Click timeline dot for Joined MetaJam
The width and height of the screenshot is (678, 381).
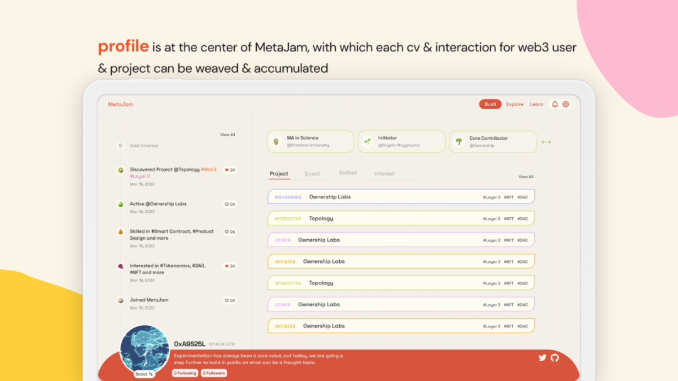tap(121, 300)
